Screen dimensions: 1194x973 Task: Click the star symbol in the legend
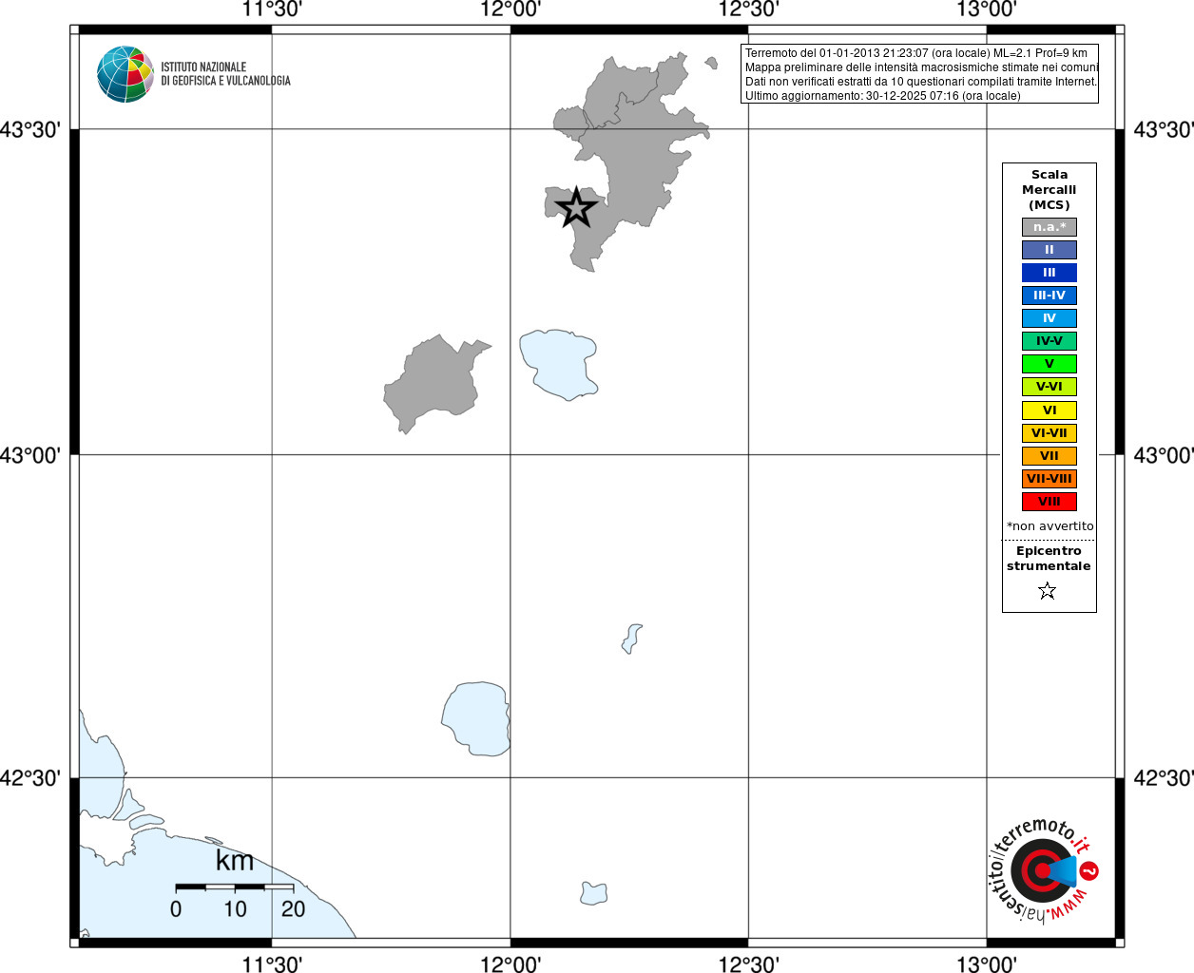[x=1048, y=591]
